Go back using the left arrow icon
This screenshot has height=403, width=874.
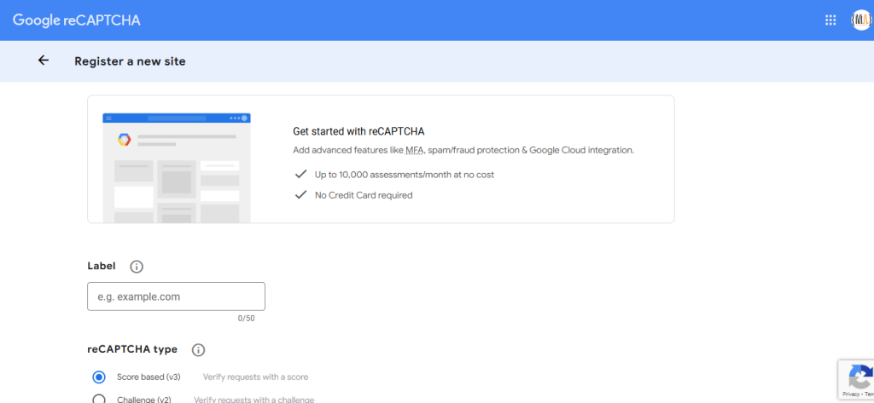click(x=44, y=60)
